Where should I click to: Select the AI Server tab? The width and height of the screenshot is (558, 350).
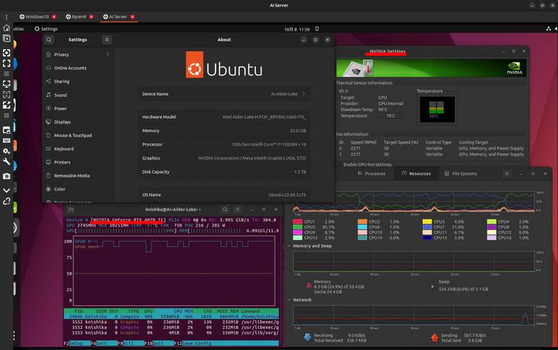tap(115, 17)
